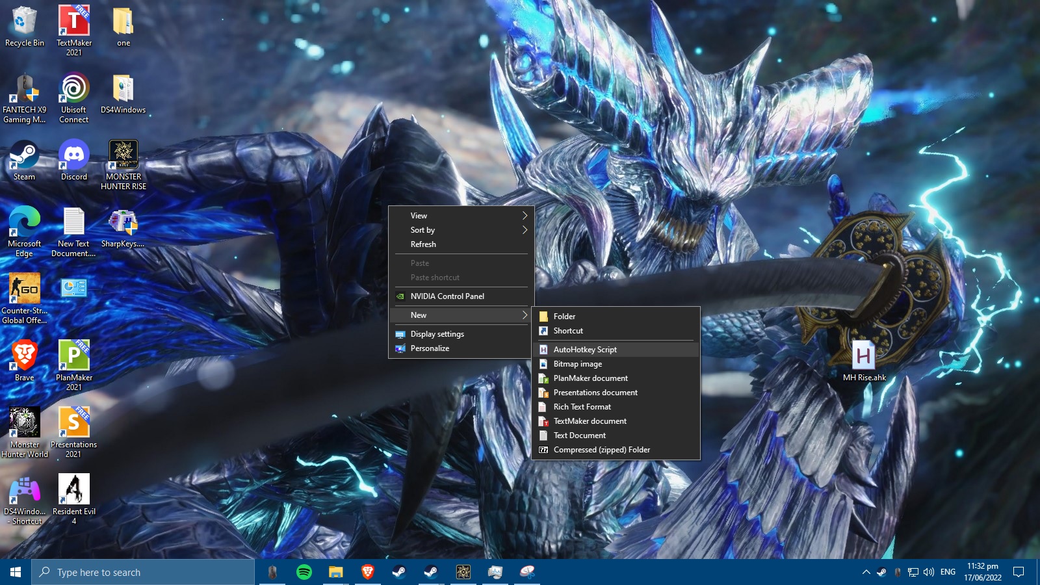Select the PlanMaker 2021 desktop shortcut
Viewport: 1040px width, 585px height.
point(74,366)
